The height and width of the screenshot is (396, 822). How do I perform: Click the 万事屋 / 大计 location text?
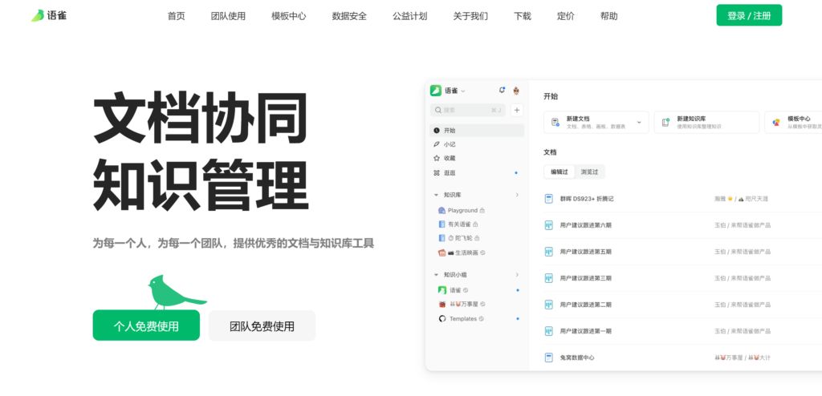[743, 358]
